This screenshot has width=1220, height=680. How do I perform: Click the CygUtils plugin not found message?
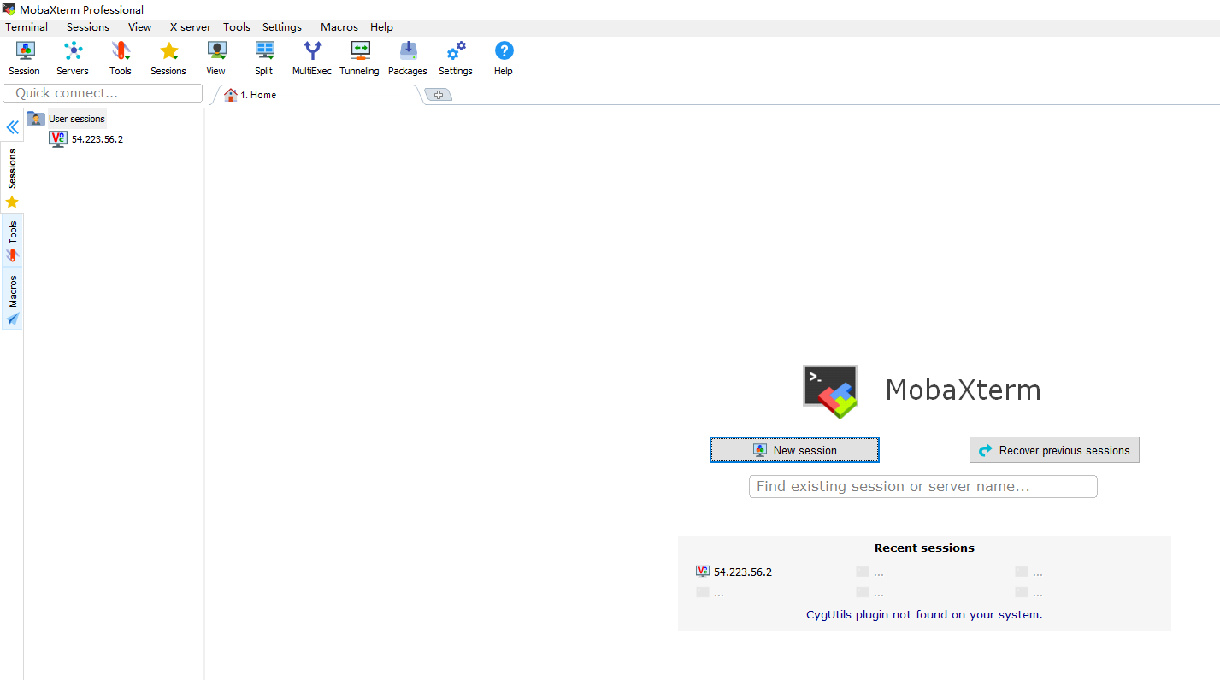(924, 614)
